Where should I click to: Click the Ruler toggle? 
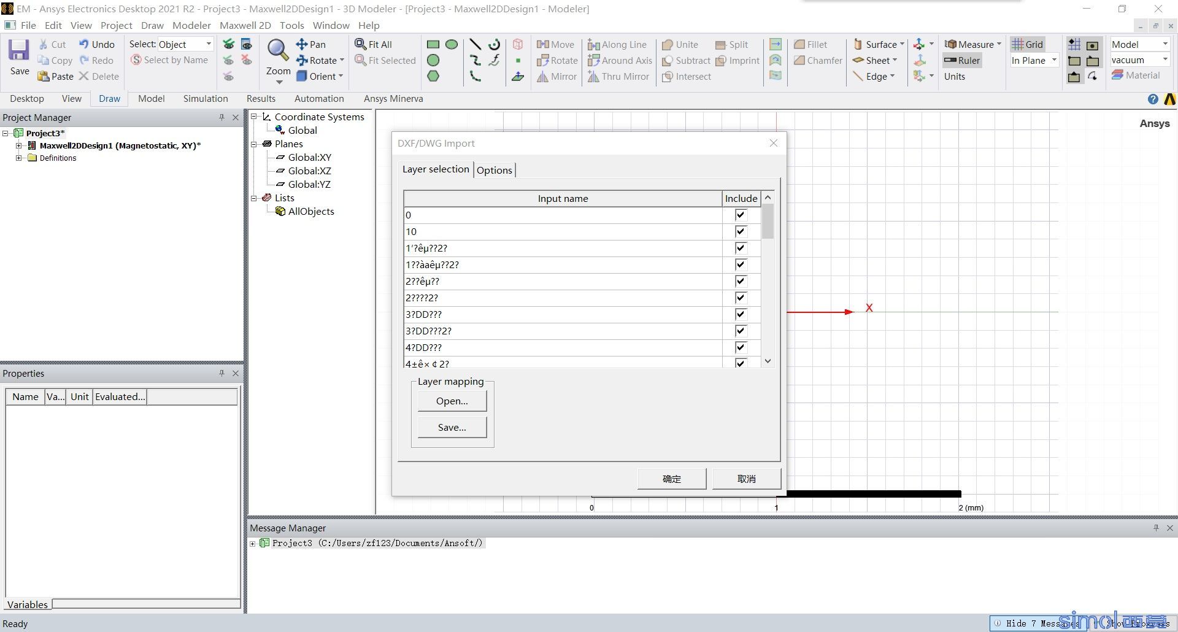click(x=962, y=60)
